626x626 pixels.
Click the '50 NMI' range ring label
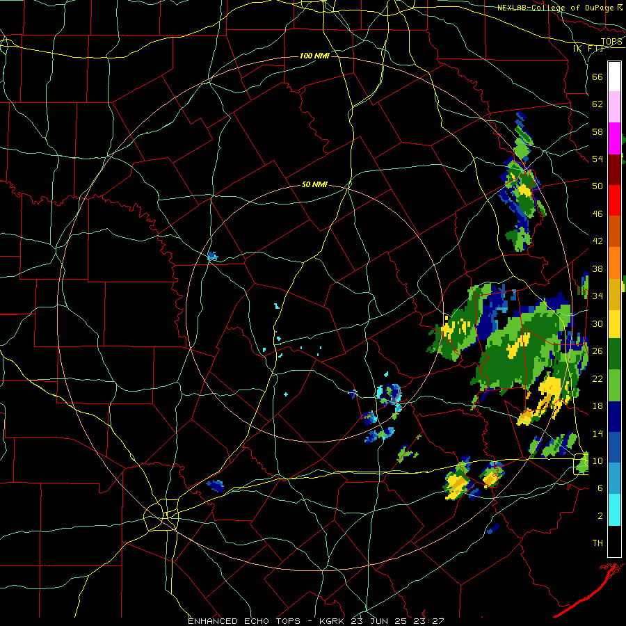point(314,184)
